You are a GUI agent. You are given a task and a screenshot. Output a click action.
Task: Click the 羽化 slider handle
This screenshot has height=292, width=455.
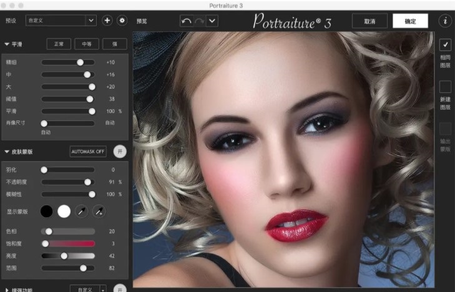coord(44,170)
